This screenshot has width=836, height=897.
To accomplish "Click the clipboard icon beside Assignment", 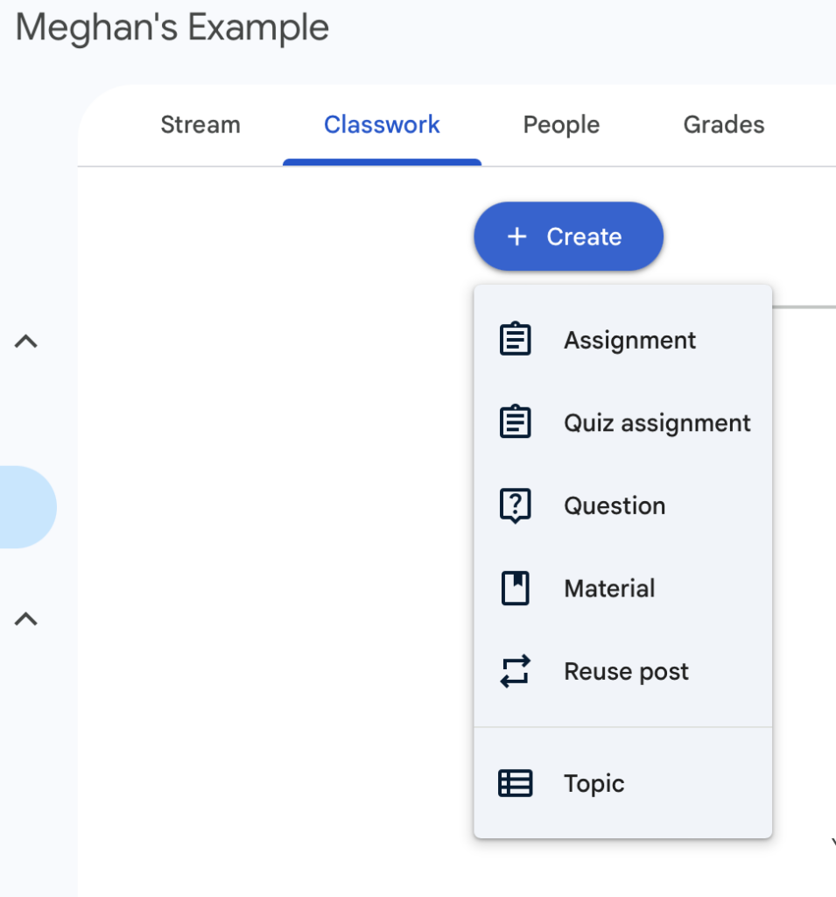I will point(516,340).
